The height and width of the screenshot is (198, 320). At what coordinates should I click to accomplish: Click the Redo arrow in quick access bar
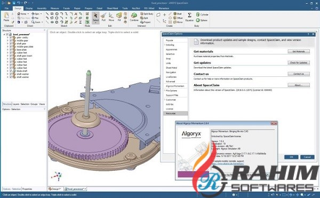coord(25,3)
